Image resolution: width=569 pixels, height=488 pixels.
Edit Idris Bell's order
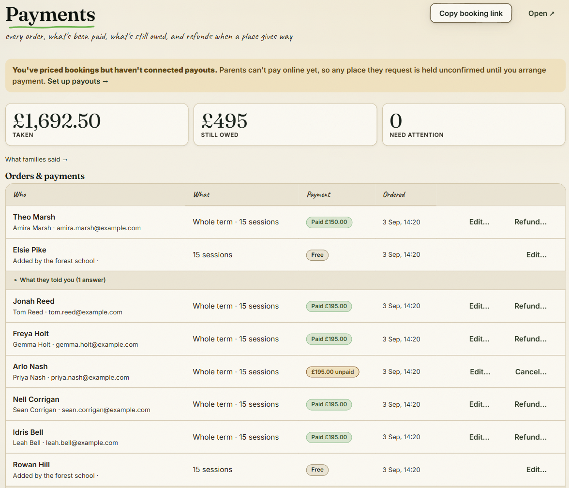point(479,437)
